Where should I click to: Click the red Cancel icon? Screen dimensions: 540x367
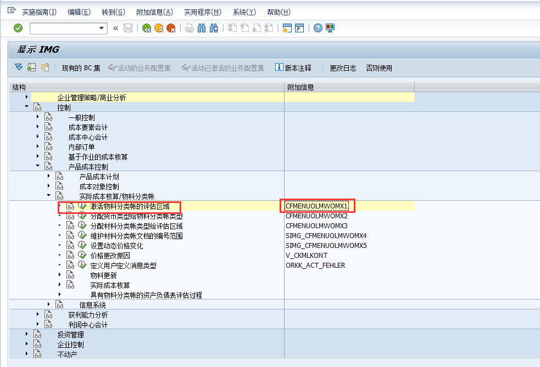tap(171, 29)
